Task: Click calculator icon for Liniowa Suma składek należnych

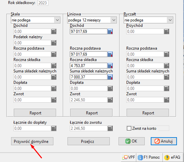Action: click(x=110, y=77)
